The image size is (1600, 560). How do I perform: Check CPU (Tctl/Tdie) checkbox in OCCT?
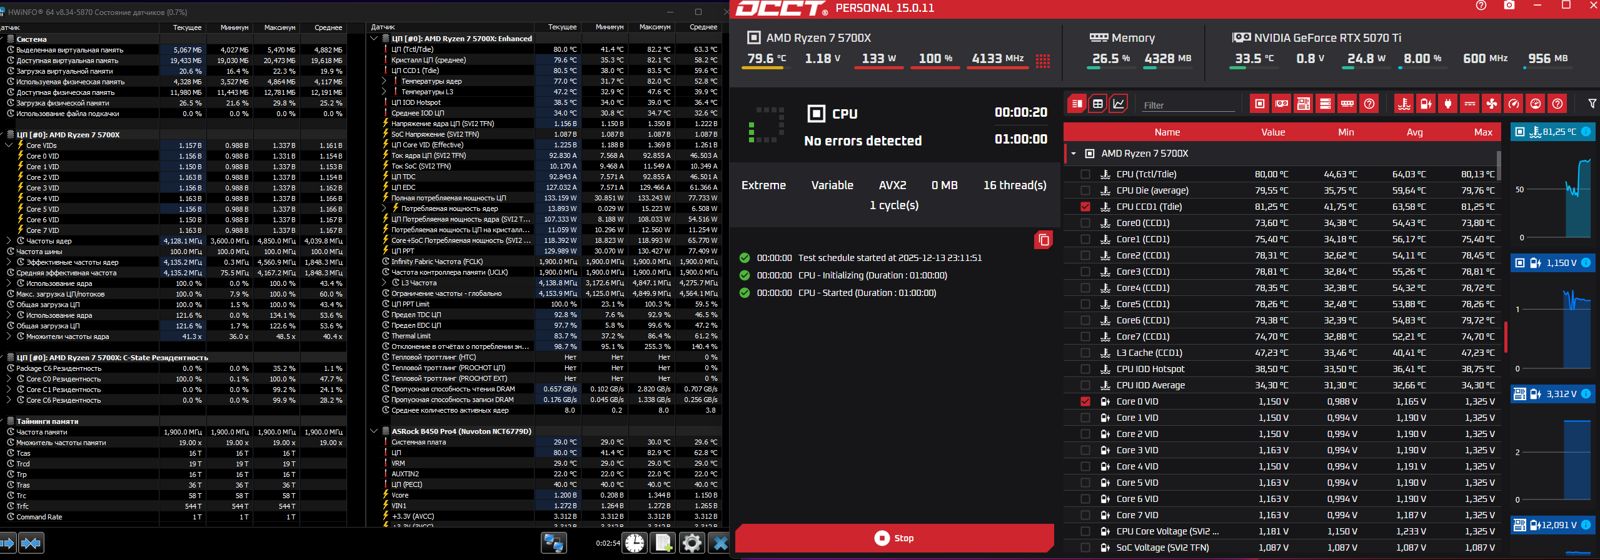(x=1085, y=174)
